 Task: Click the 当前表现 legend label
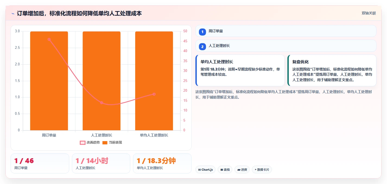point(115,142)
